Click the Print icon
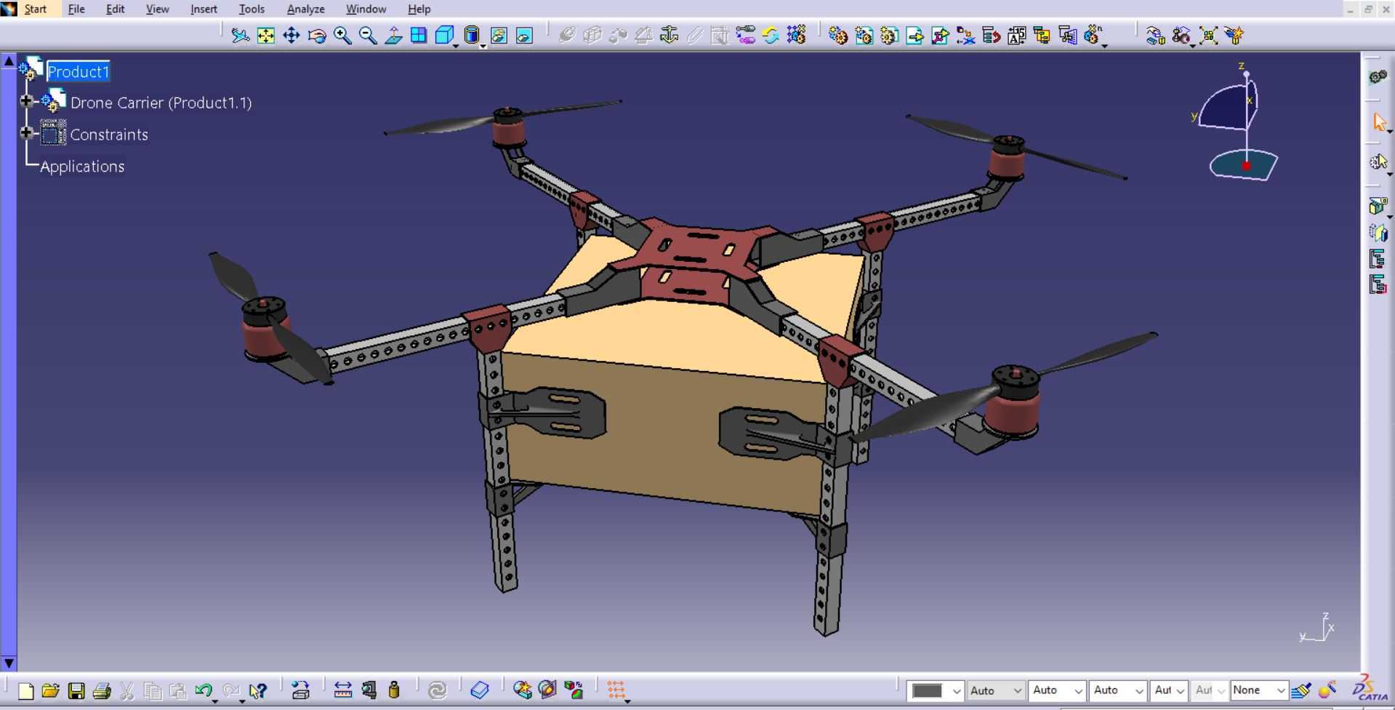 click(102, 690)
